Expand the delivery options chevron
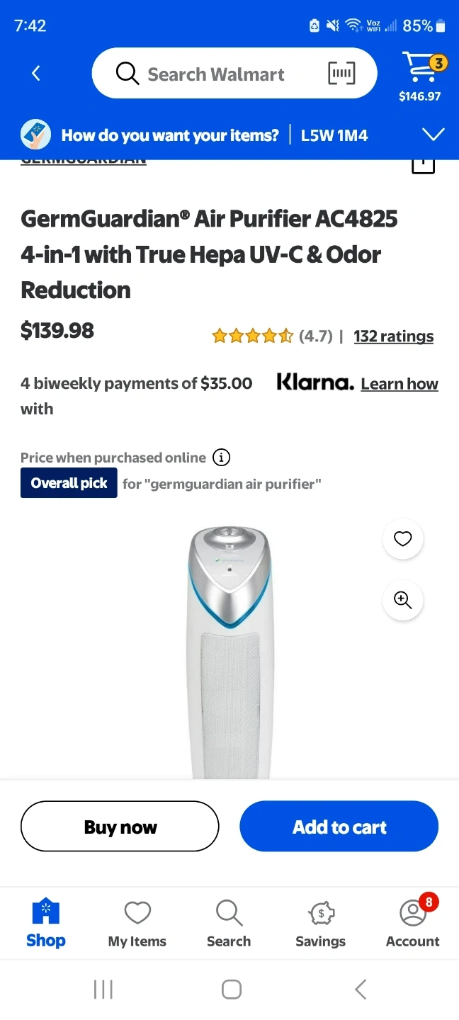This screenshot has width=459, height=1020. click(433, 135)
